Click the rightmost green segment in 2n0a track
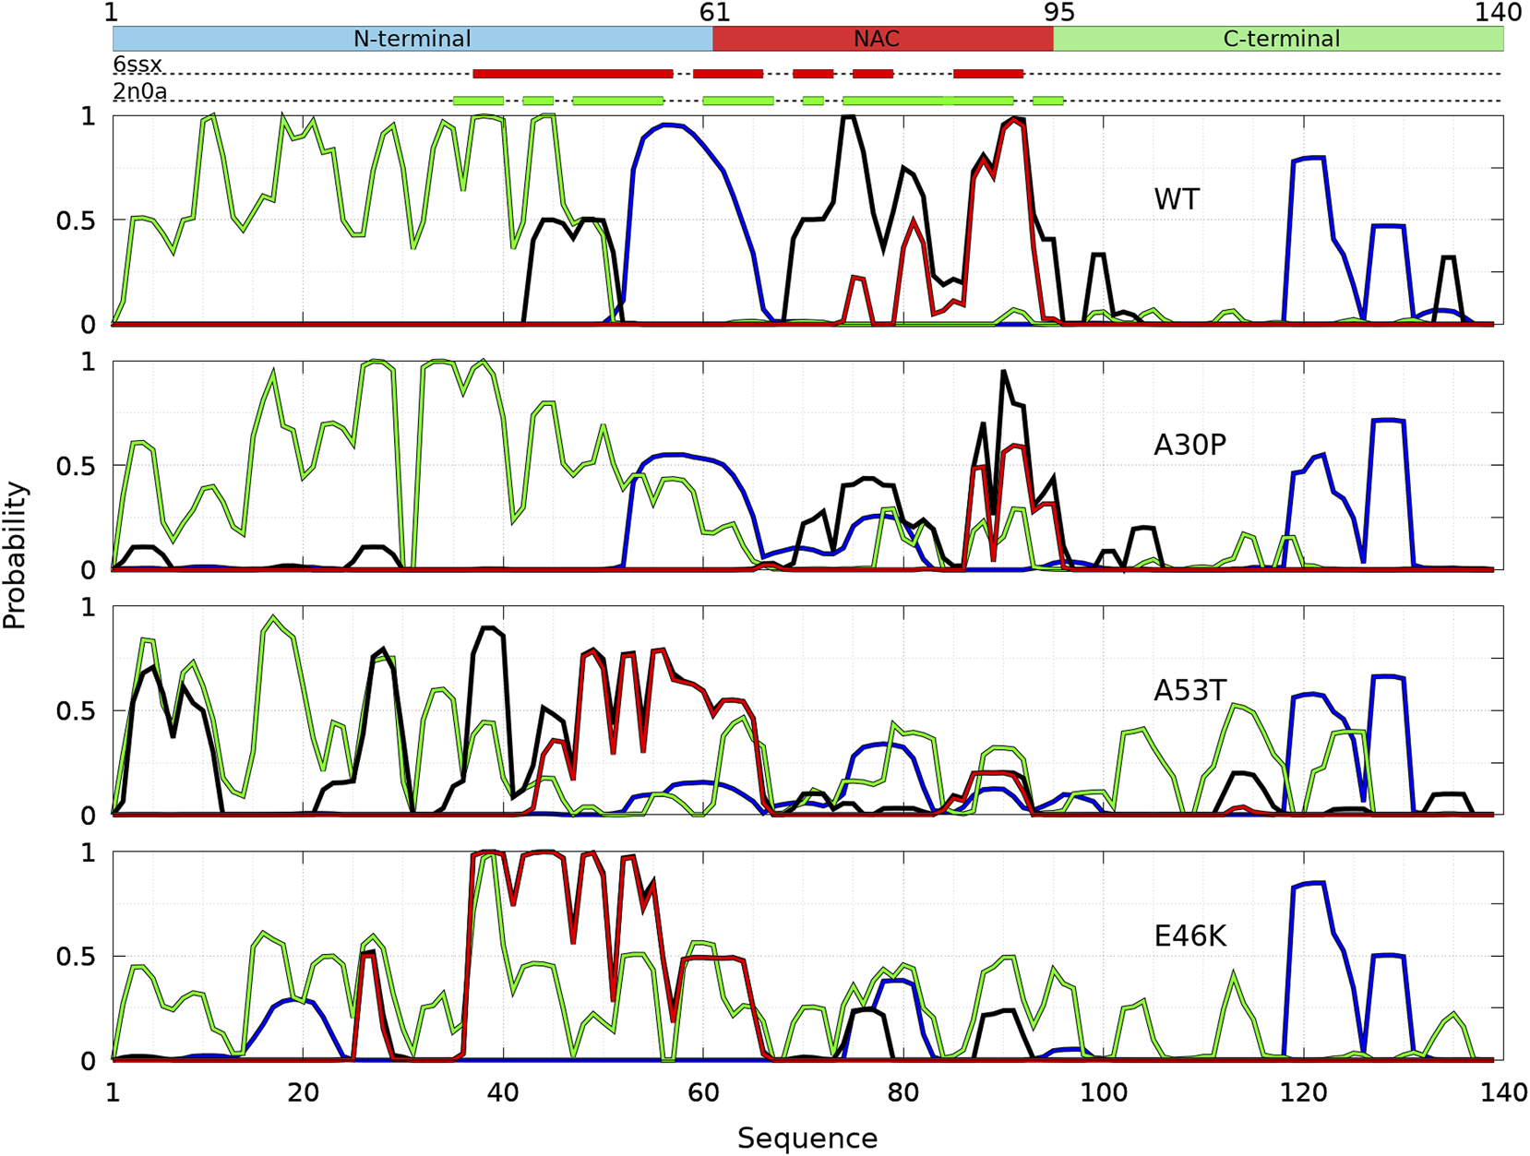Viewport: 1530px width, 1156px height. click(1047, 101)
